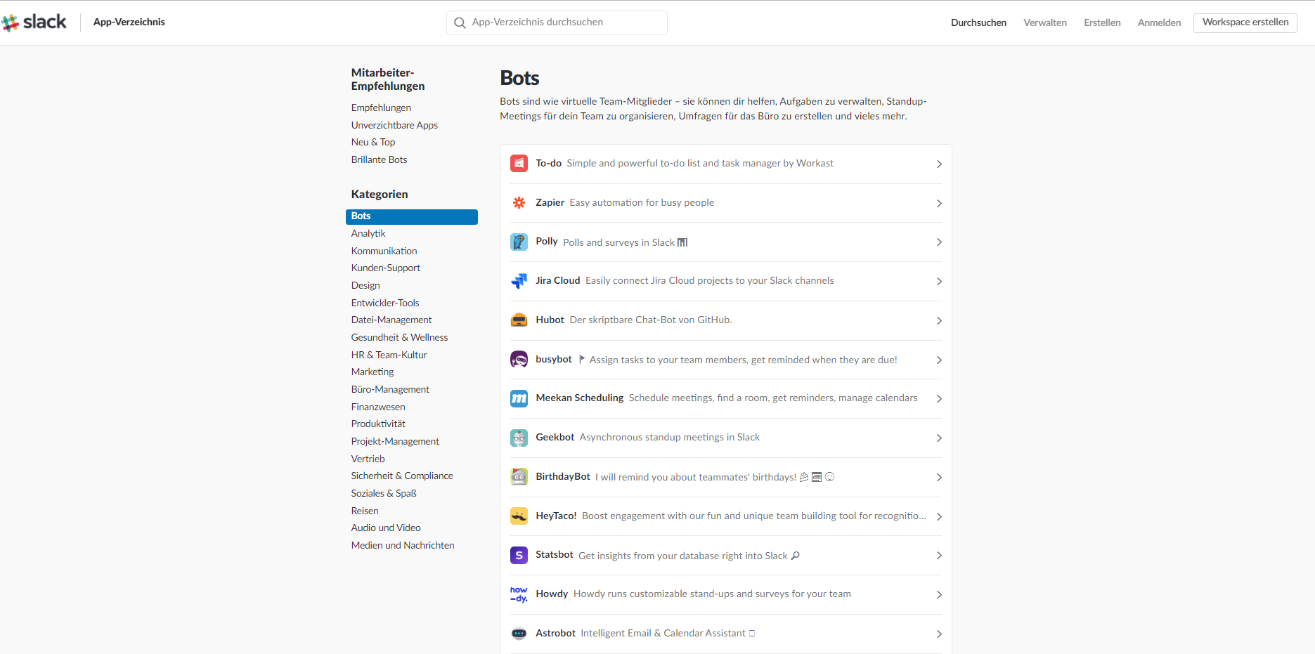The width and height of the screenshot is (1315, 654).
Task: Open the Empfehlungen link
Action: (381, 107)
